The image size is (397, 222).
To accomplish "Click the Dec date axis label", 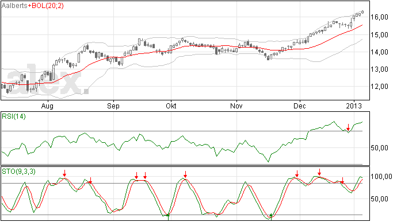I will 299,106.
